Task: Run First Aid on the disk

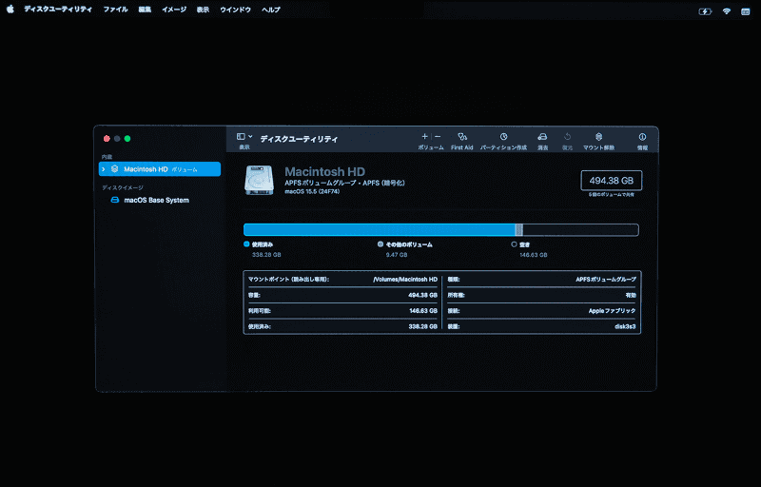Action: pos(462,141)
